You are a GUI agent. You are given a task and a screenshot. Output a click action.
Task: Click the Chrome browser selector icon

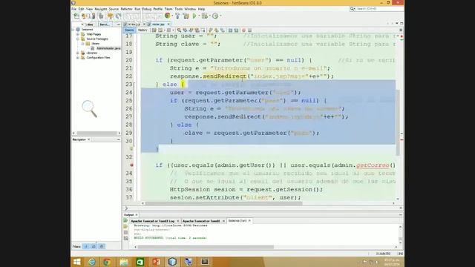tap(167, 16)
